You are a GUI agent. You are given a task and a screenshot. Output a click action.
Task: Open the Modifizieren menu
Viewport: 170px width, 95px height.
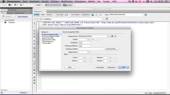[67, 1]
